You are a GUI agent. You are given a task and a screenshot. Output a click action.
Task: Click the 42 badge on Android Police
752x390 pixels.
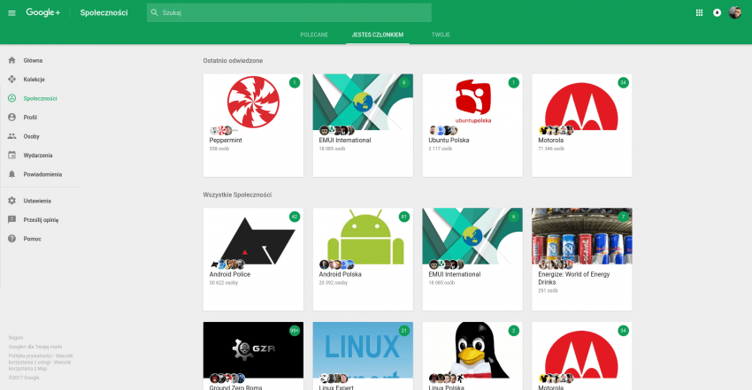tap(295, 217)
